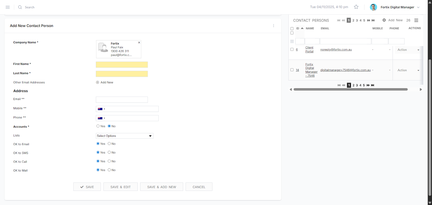Set OK to SMS to No
This screenshot has height=205, width=432.
tap(109, 152)
